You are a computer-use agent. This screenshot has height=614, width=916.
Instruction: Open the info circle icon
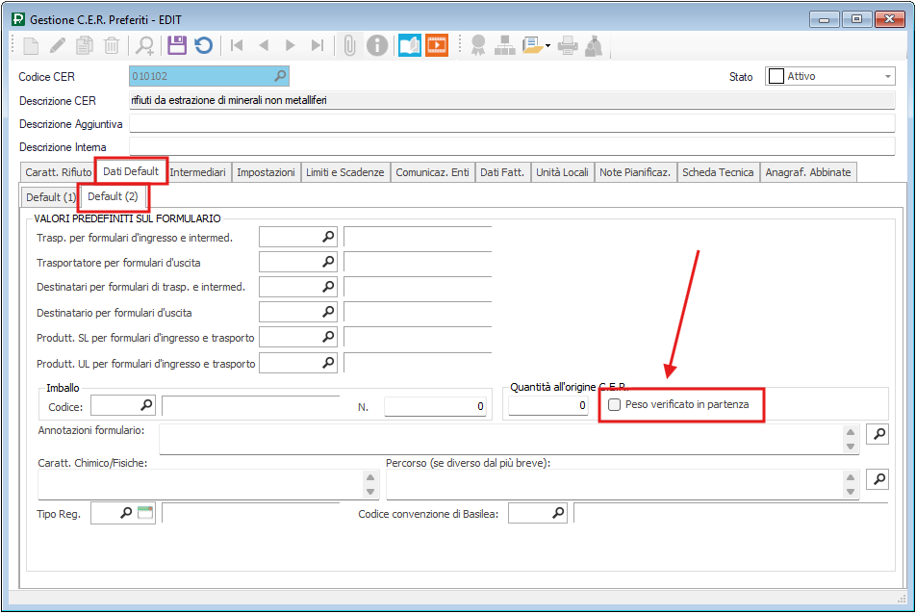[377, 45]
